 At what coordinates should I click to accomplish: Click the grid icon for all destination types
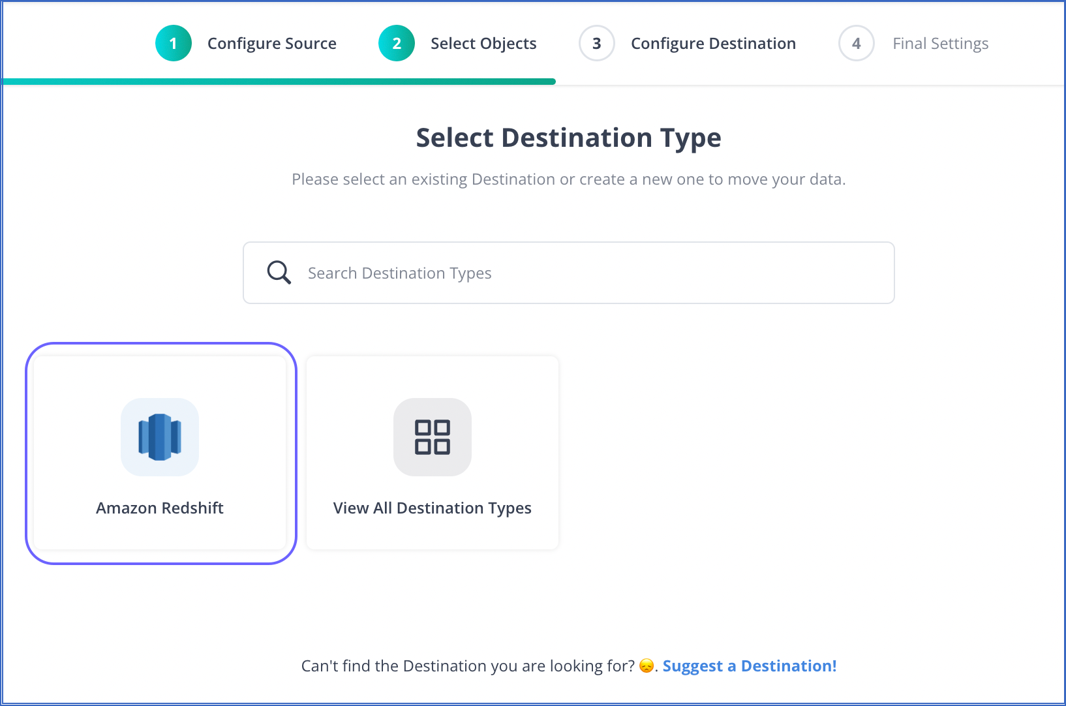433,437
